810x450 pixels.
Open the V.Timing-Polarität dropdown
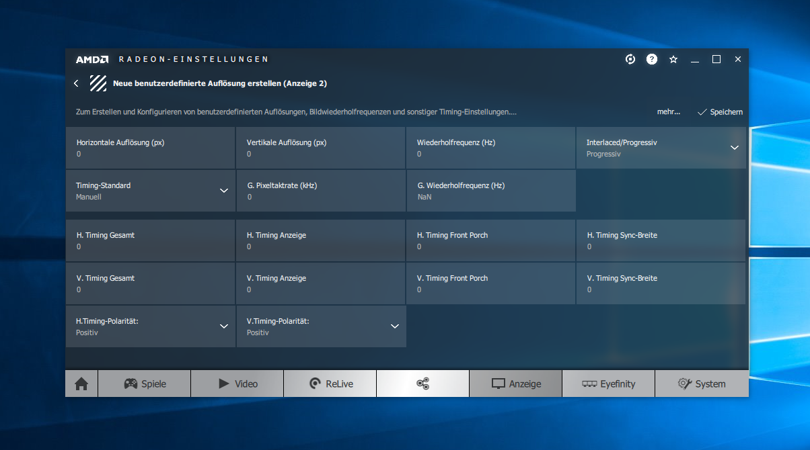coord(322,326)
